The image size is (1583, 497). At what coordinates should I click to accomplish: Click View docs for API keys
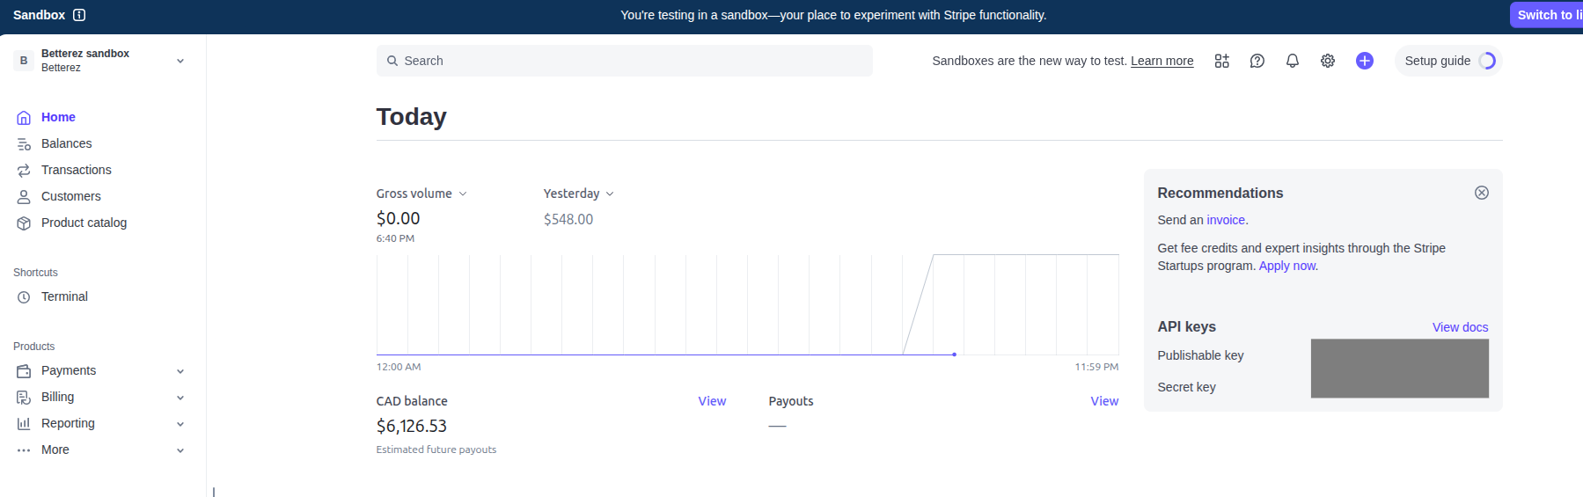tap(1460, 327)
